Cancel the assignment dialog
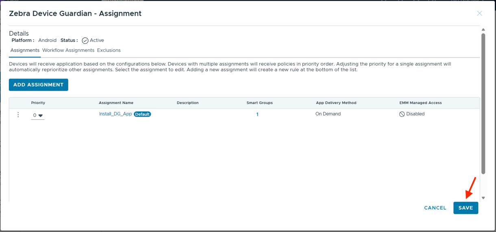The height and width of the screenshot is (232, 496). click(435, 208)
